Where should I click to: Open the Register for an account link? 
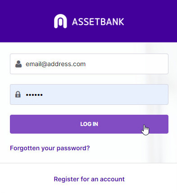[x=89, y=179]
